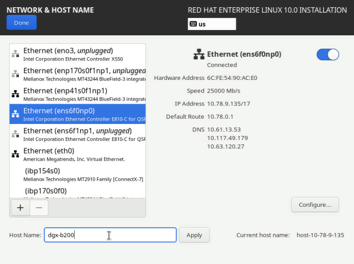Click the Host Name input field

pos(110,235)
